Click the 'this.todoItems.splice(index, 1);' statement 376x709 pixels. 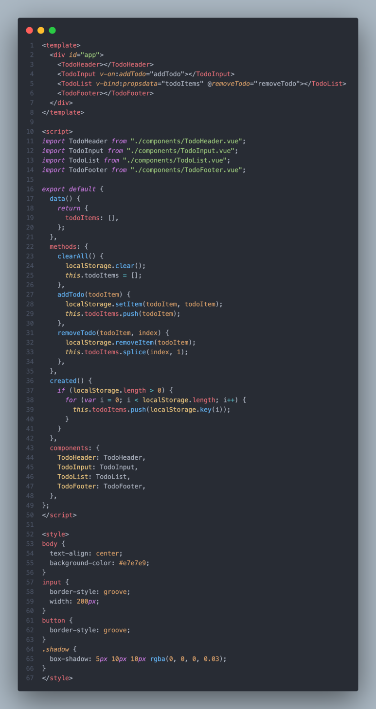(x=126, y=352)
